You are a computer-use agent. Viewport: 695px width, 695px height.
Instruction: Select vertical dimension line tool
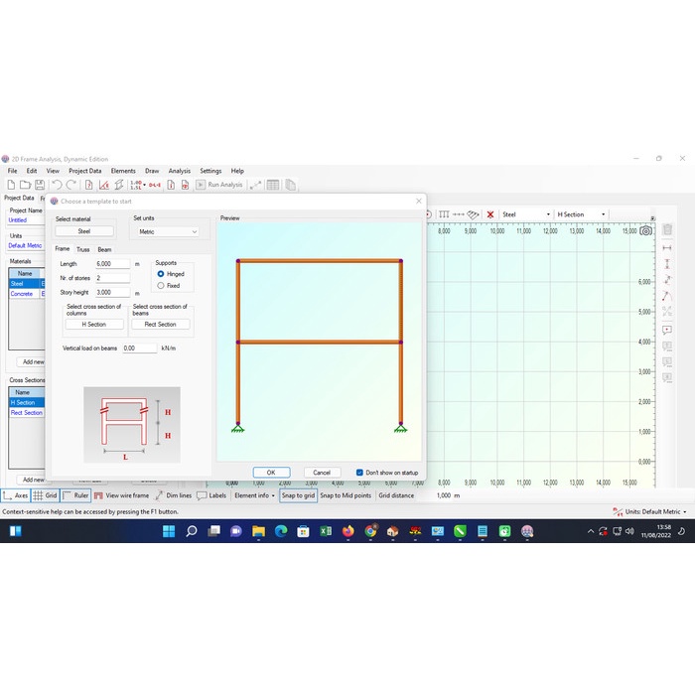pyautogui.click(x=667, y=264)
